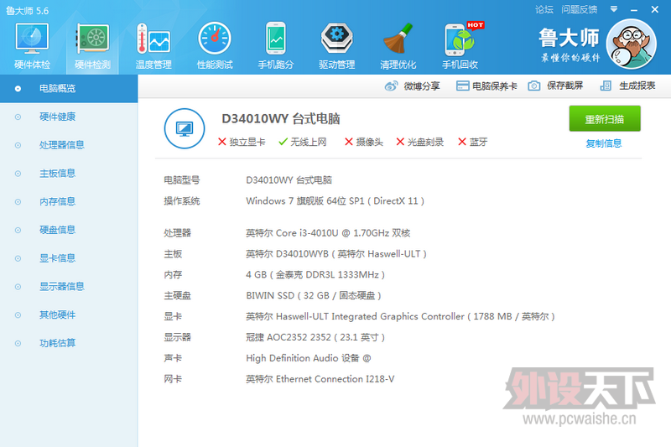Open the title bar dropdown menu arrow
Viewport: 671px width, 447px height.
614,9
